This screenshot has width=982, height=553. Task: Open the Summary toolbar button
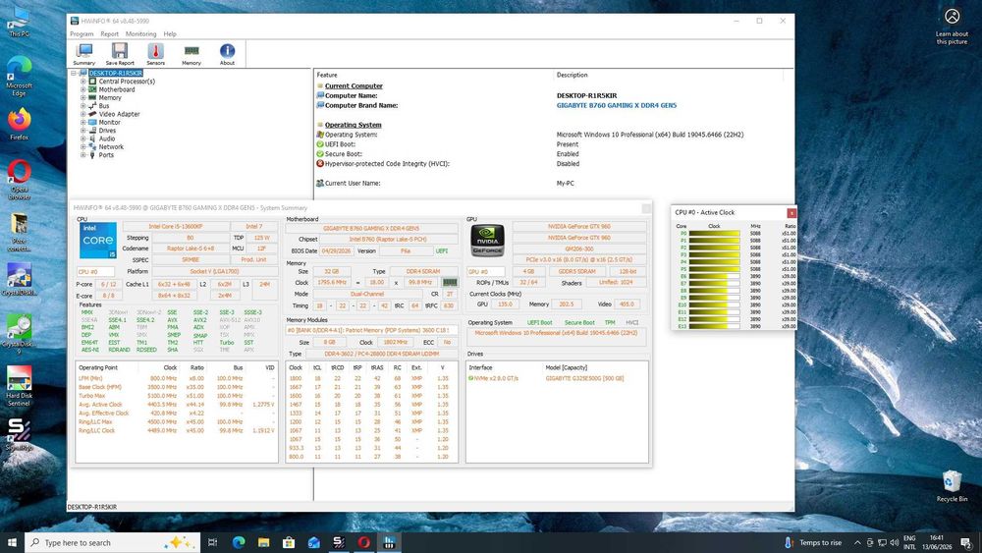pos(83,54)
